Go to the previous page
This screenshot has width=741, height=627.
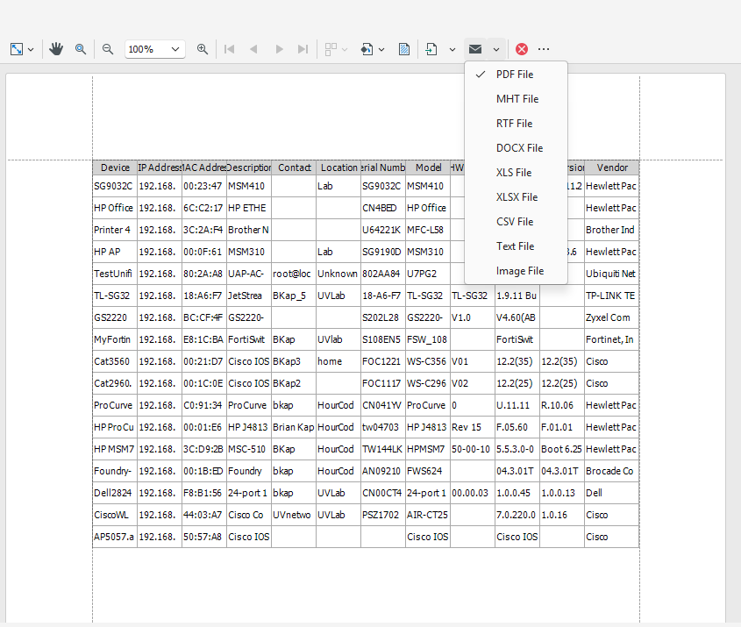(x=253, y=49)
